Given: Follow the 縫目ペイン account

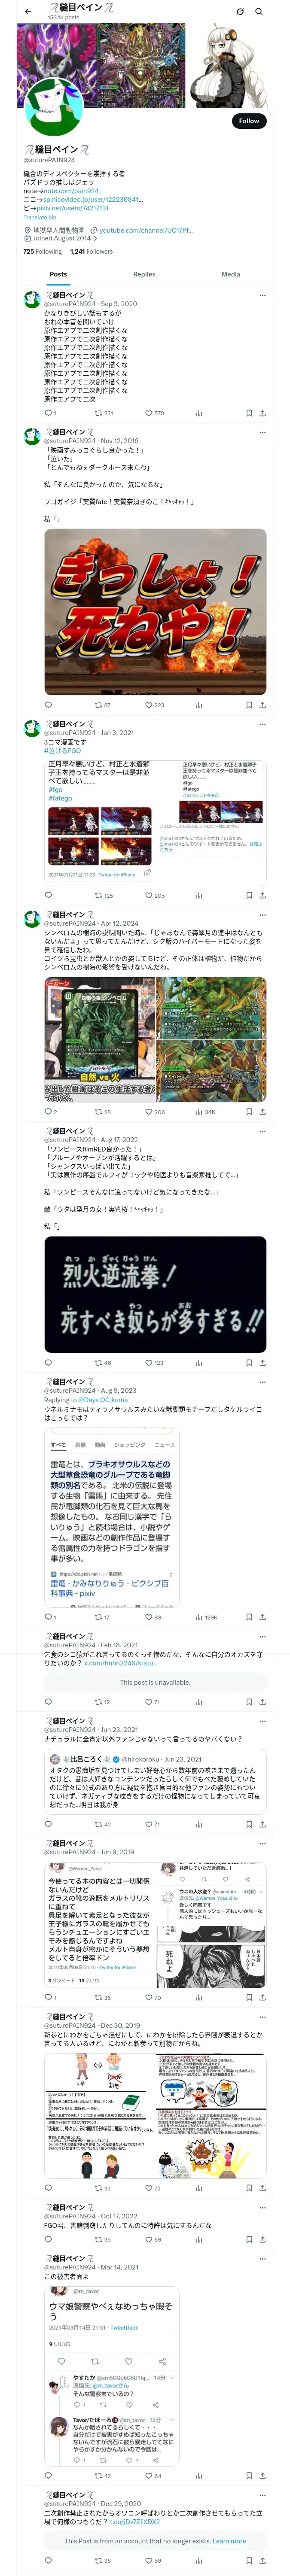Looking at the screenshot, I should tap(249, 121).
